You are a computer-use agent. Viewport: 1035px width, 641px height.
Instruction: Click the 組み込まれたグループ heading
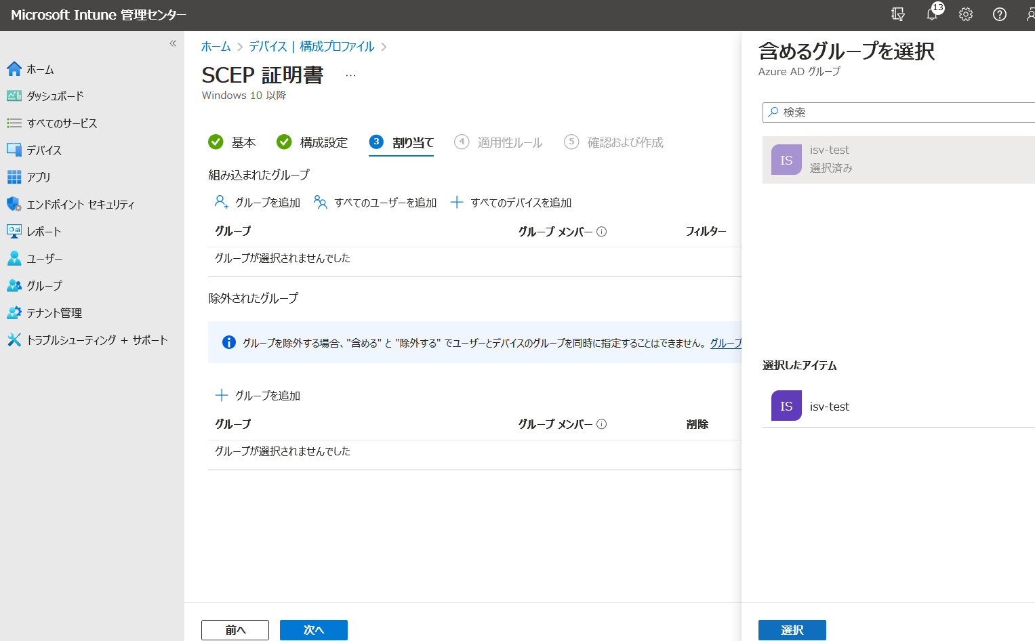(x=259, y=175)
